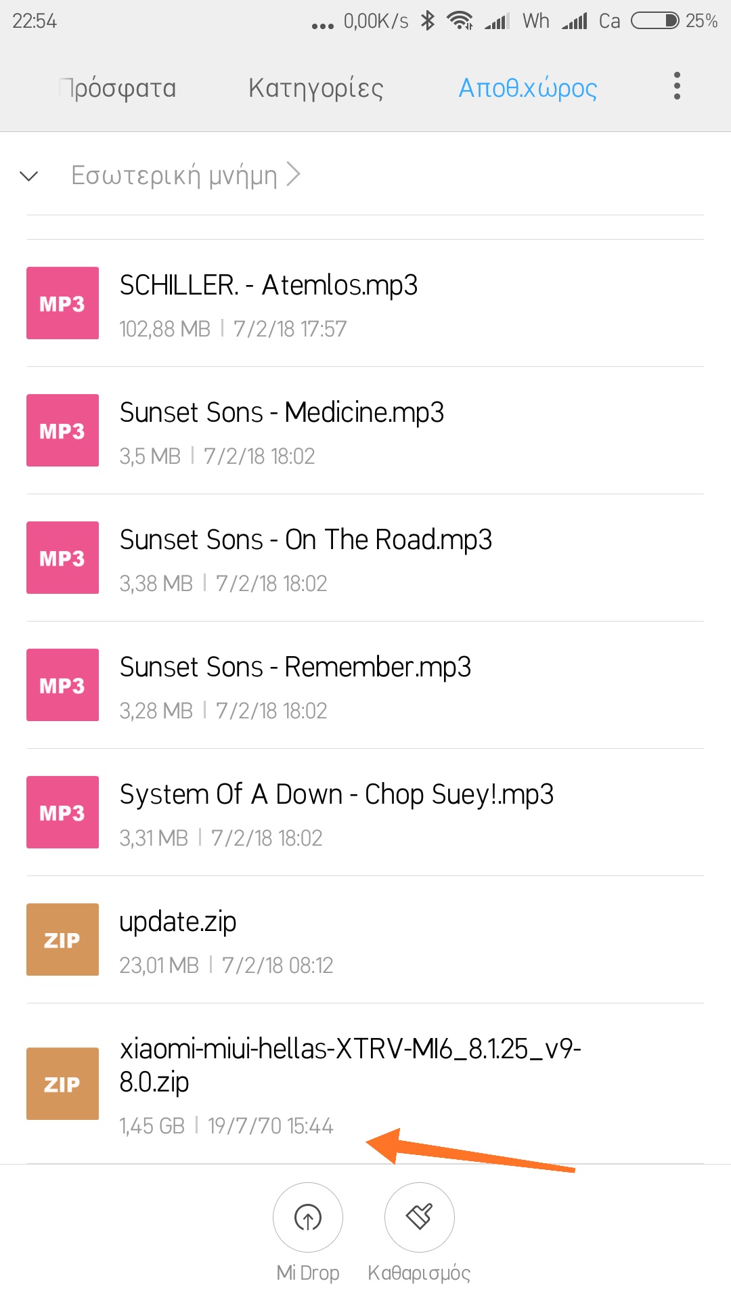
Task: Tap the Καθαρισμός label
Action: point(419,1273)
